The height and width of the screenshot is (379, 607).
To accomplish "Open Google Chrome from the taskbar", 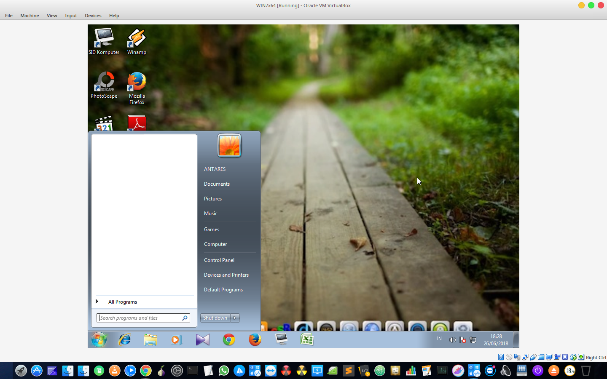I will click(x=229, y=340).
